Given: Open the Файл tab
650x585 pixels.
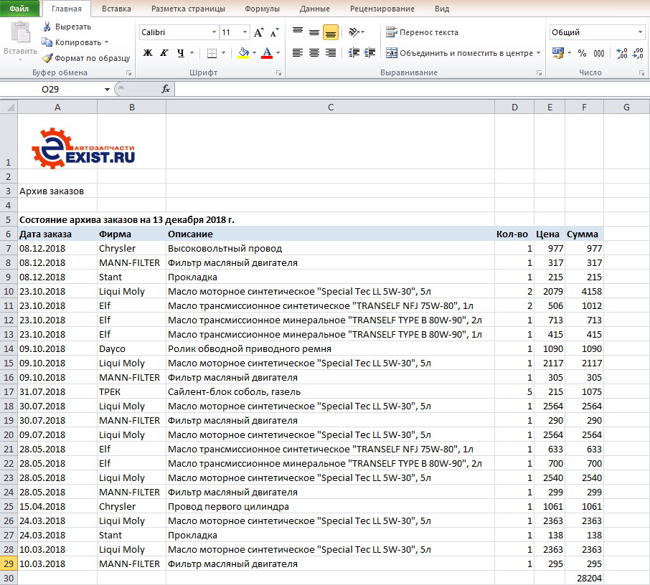Looking at the screenshot, I should (19, 9).
